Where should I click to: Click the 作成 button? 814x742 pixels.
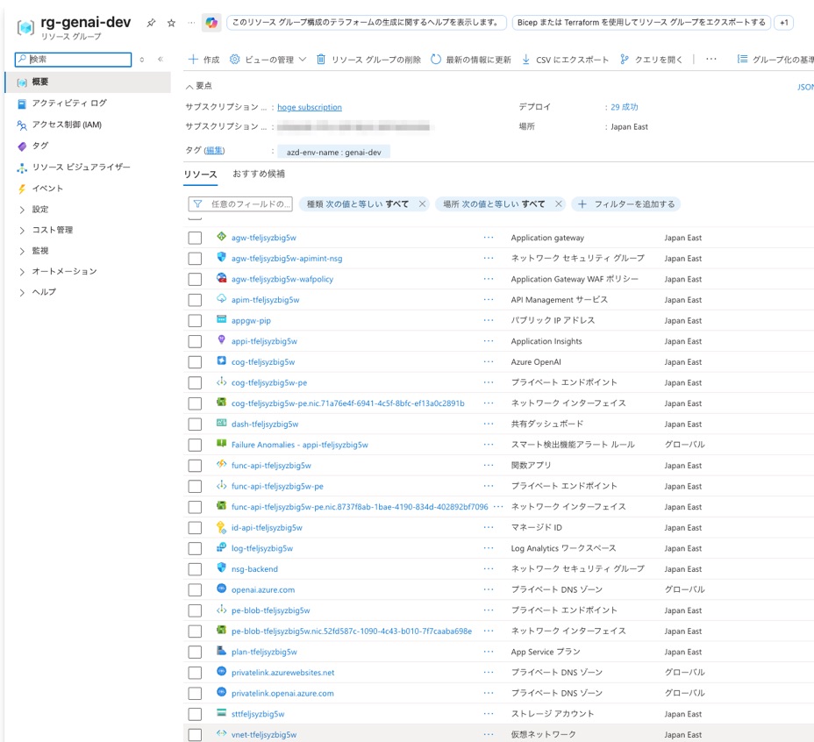click(203, 59)
